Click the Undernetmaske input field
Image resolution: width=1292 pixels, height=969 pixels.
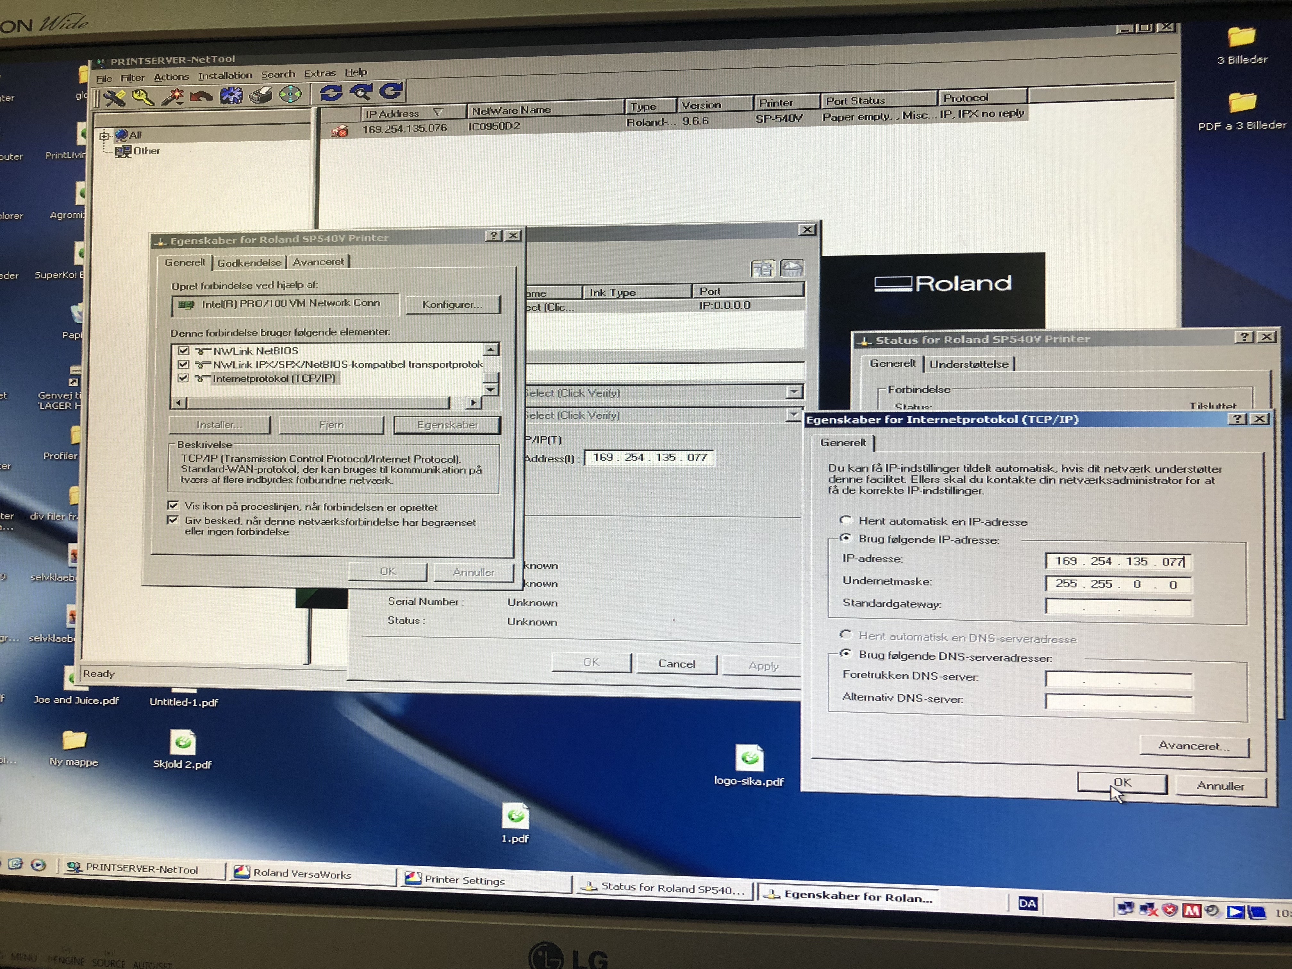(x=1118, y=584)
